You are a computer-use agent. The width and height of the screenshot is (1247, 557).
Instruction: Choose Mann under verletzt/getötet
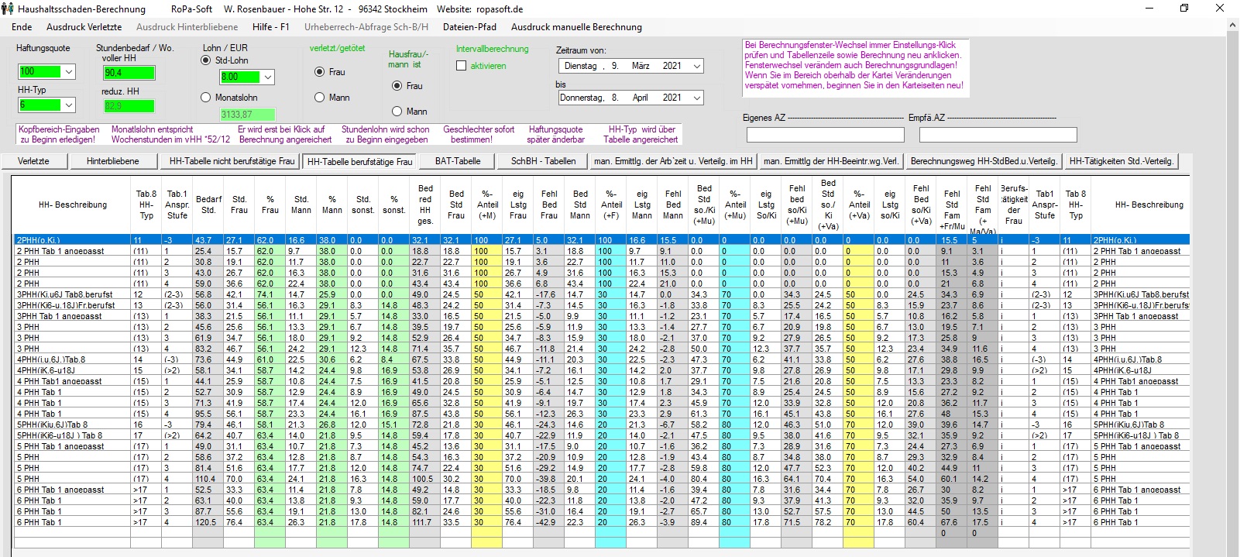coord(319,98)
